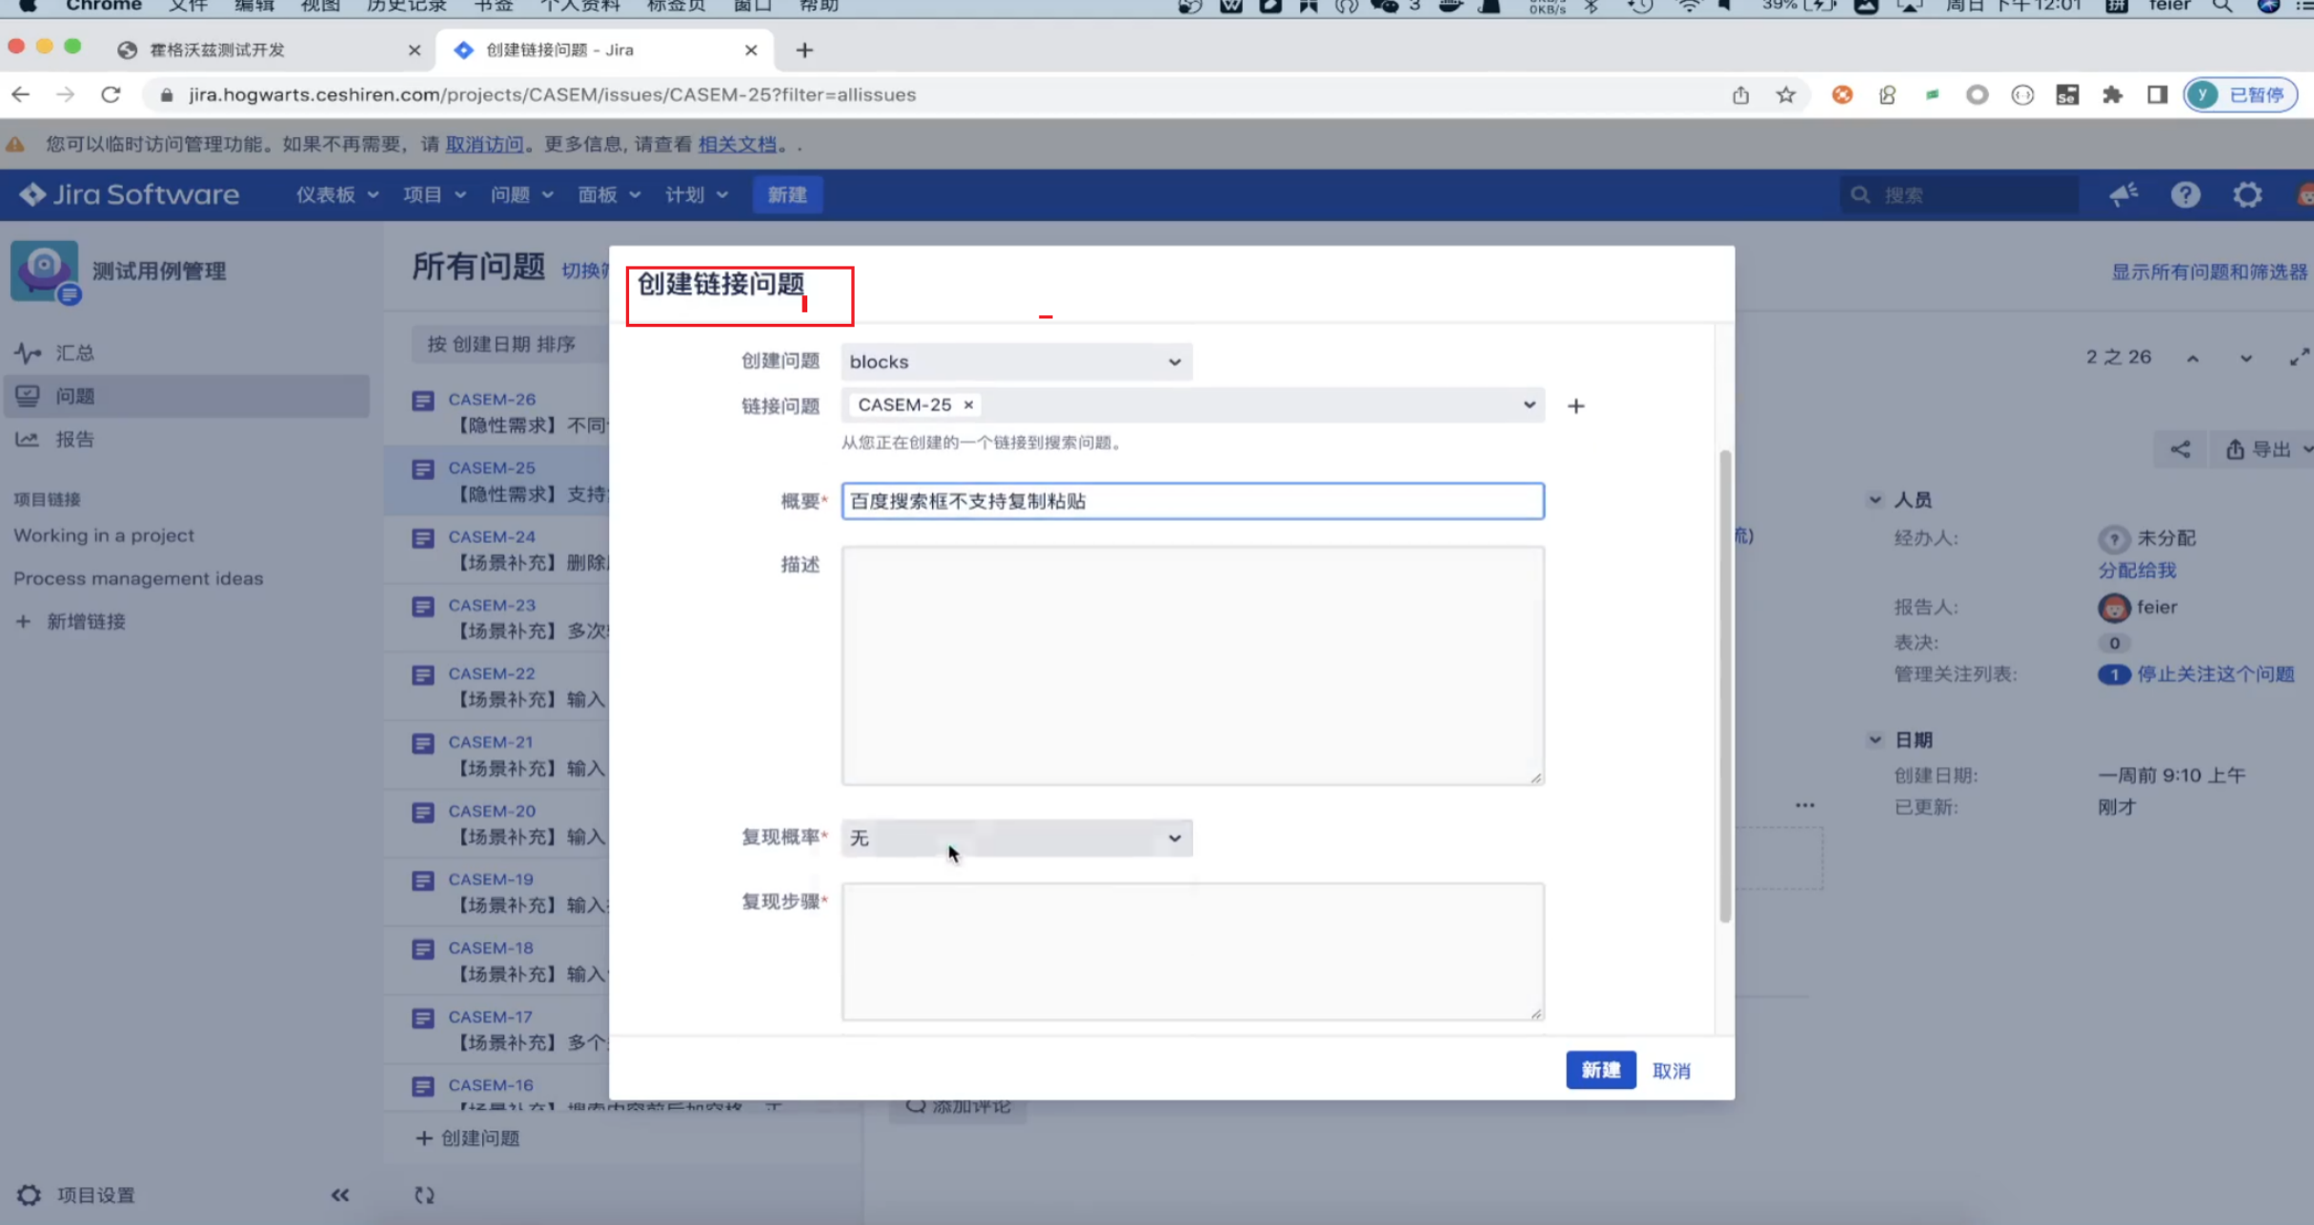Viewport: 2314px width, 1225px height.
Task: Click more options ellipsis in issue panel
Action: [x=1805, y=805]
